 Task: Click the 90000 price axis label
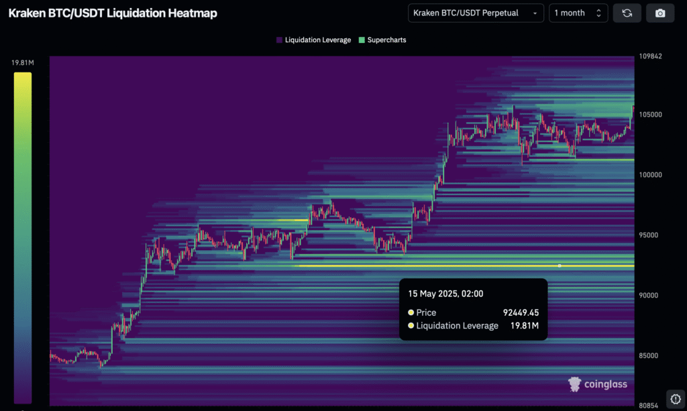(x=649, y=296)
